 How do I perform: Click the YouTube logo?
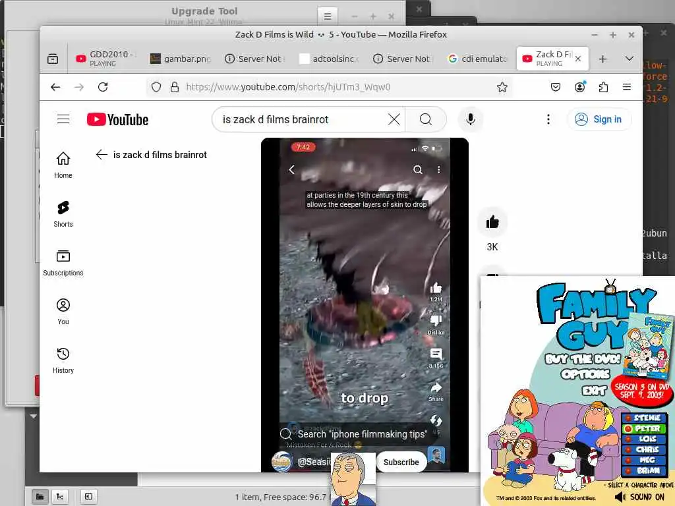tap(117, 119)
